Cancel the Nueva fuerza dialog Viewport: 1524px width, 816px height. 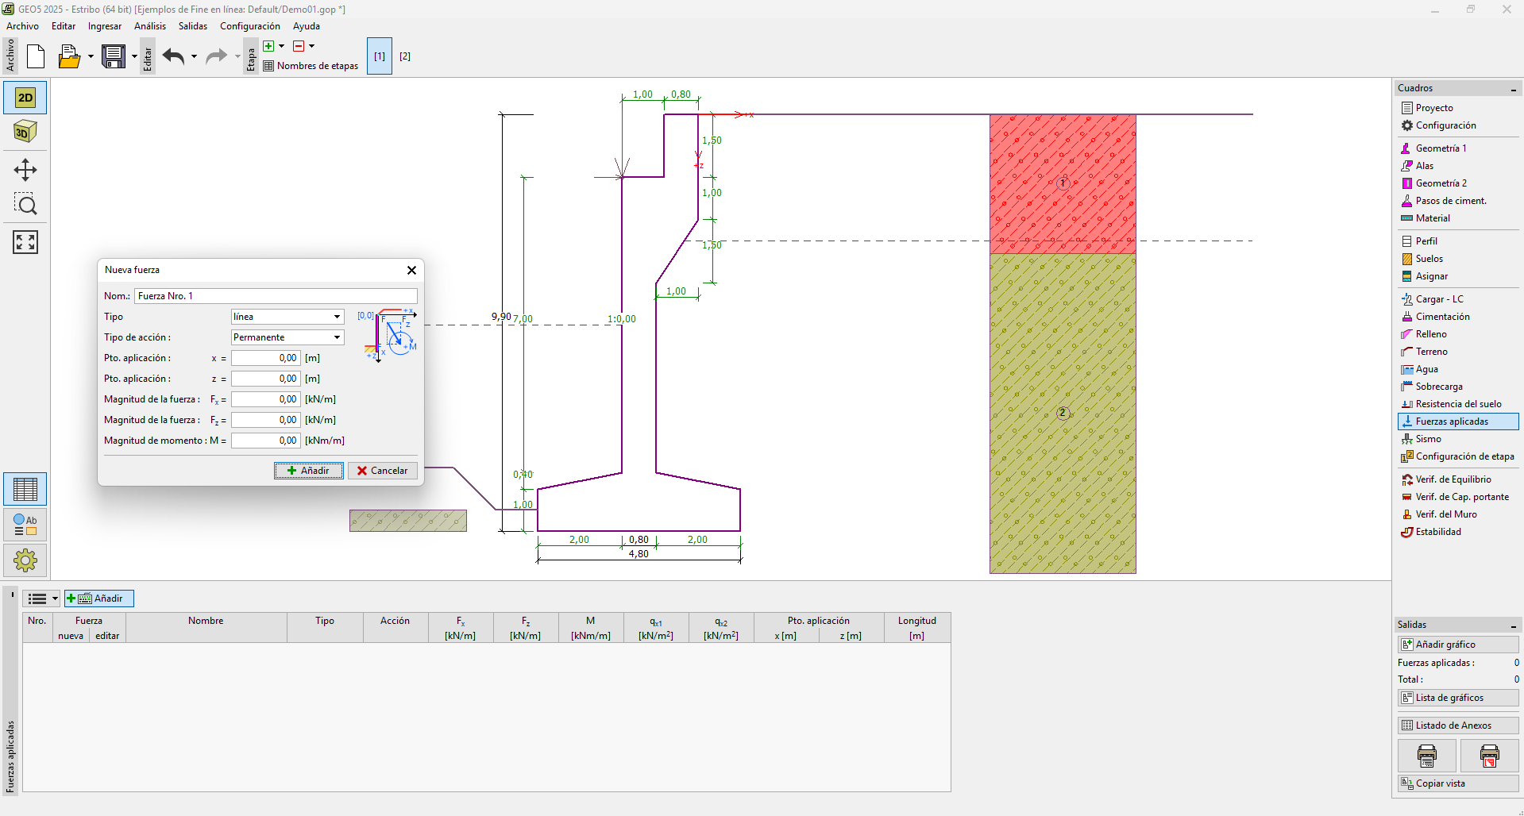383,471
